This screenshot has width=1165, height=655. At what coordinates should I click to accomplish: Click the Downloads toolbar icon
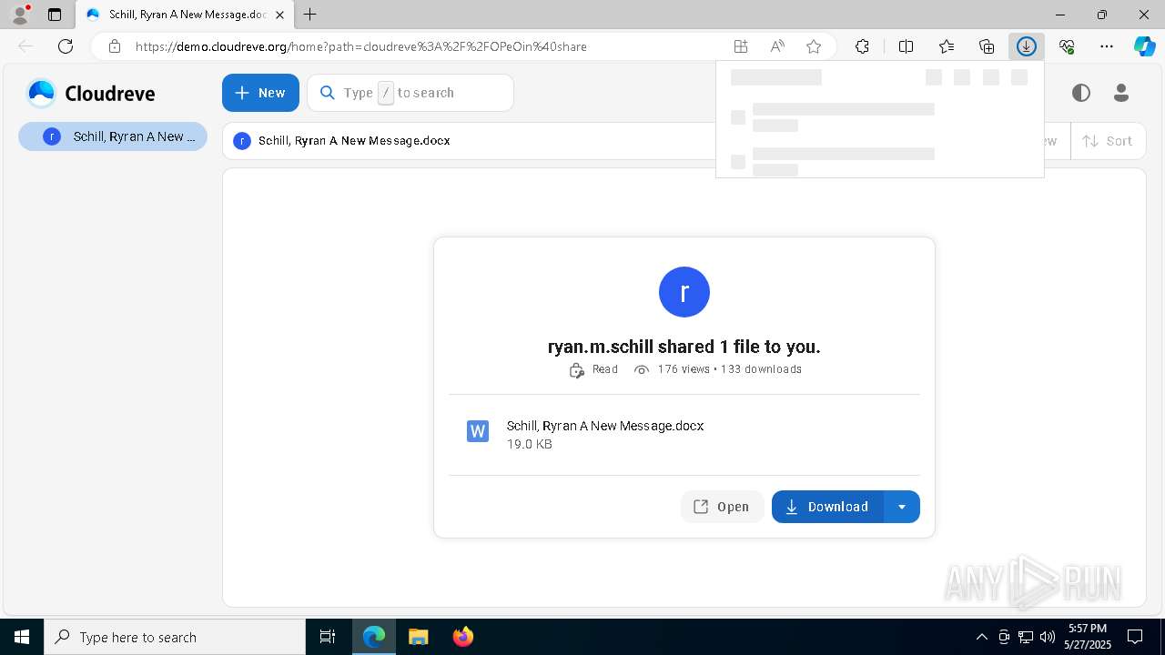pyautogui.click(x=1027, y=46)
